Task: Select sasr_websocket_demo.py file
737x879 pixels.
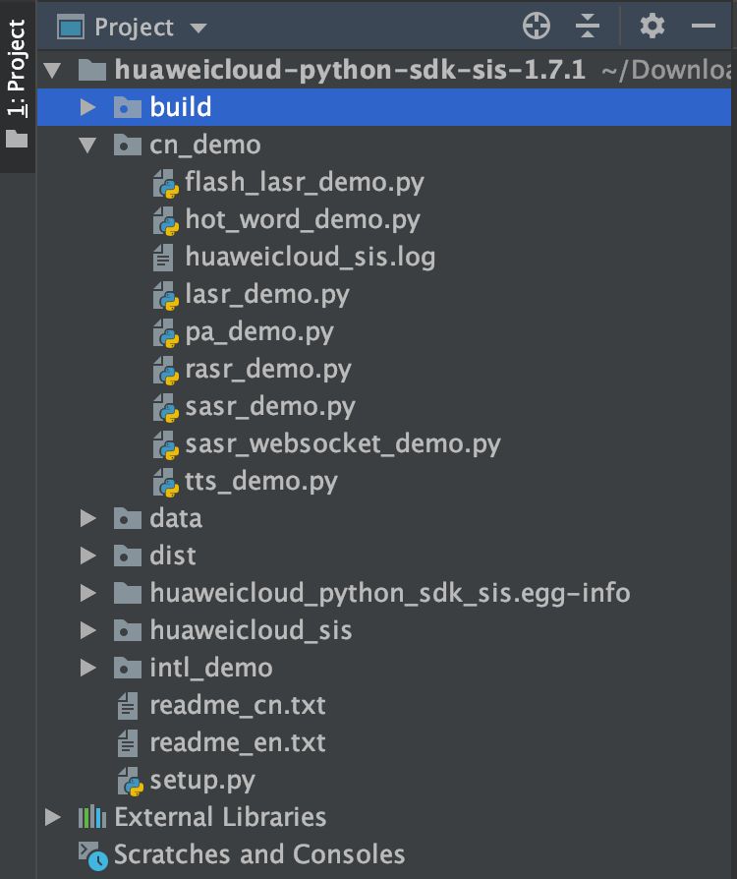Action: pos(342,444)
